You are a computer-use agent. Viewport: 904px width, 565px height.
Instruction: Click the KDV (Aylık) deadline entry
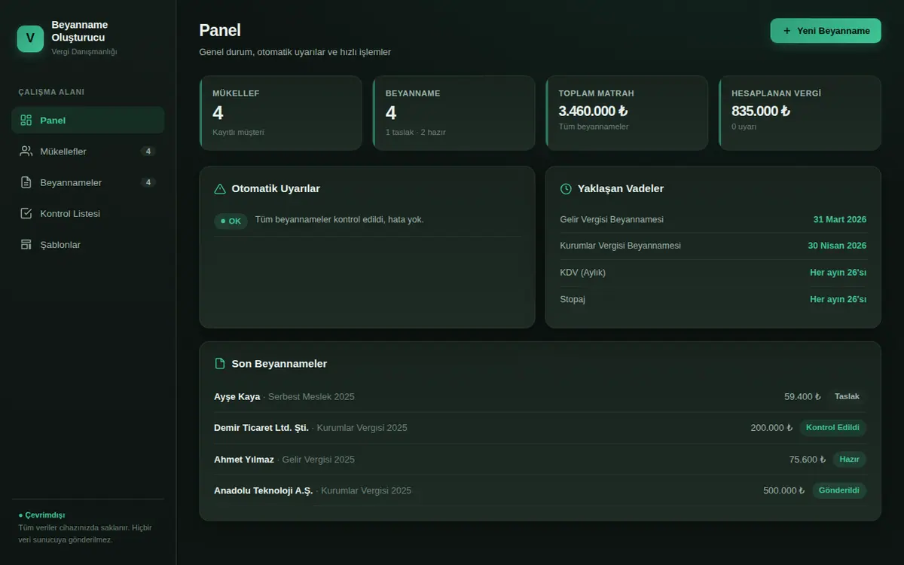713,273
